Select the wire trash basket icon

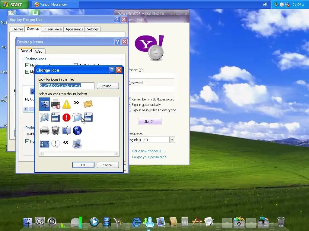coord(56,131)
